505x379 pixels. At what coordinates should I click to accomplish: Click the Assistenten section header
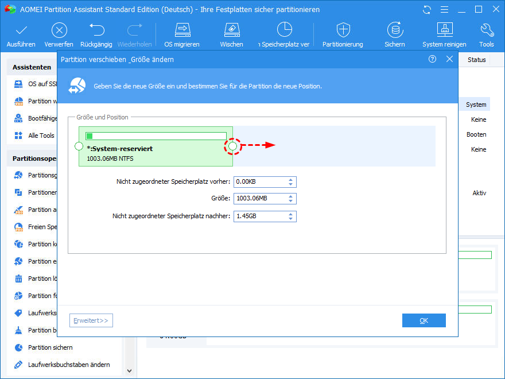coord(32,67)
